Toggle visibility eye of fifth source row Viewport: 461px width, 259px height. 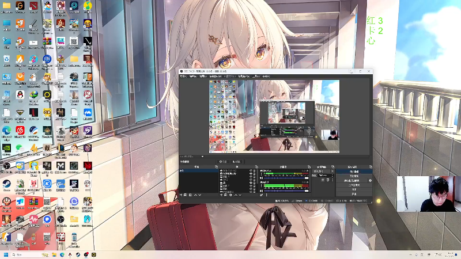pos(251,182)
